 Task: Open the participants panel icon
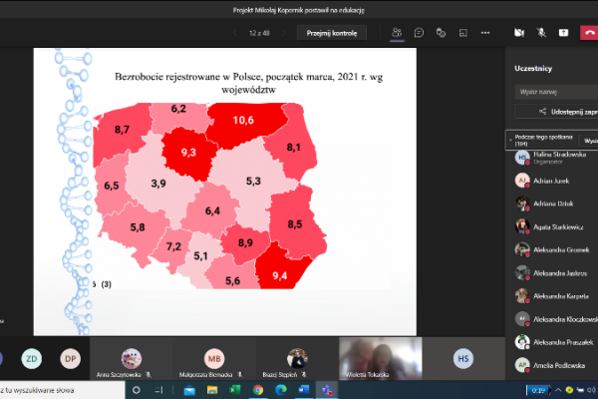pyautogui.click(x=398, y=32)
